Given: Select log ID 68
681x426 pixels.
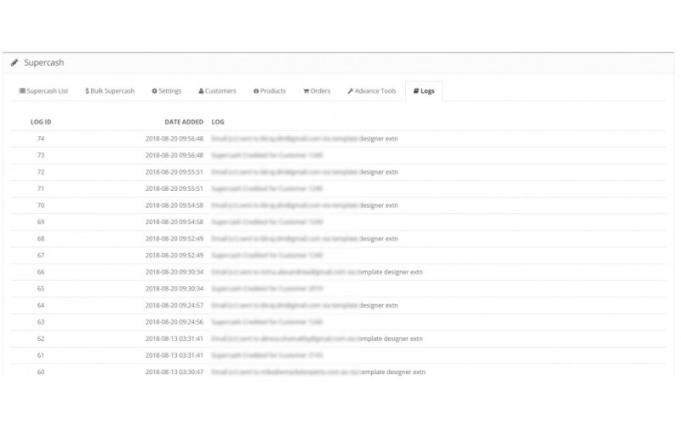Looking at the screenshot, I should [41, 239].
